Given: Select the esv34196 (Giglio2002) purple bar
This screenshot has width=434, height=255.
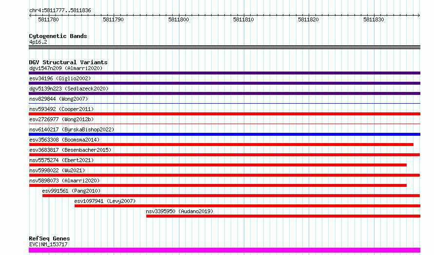Looking at the screenshot, I should click(x=224, y=83).
